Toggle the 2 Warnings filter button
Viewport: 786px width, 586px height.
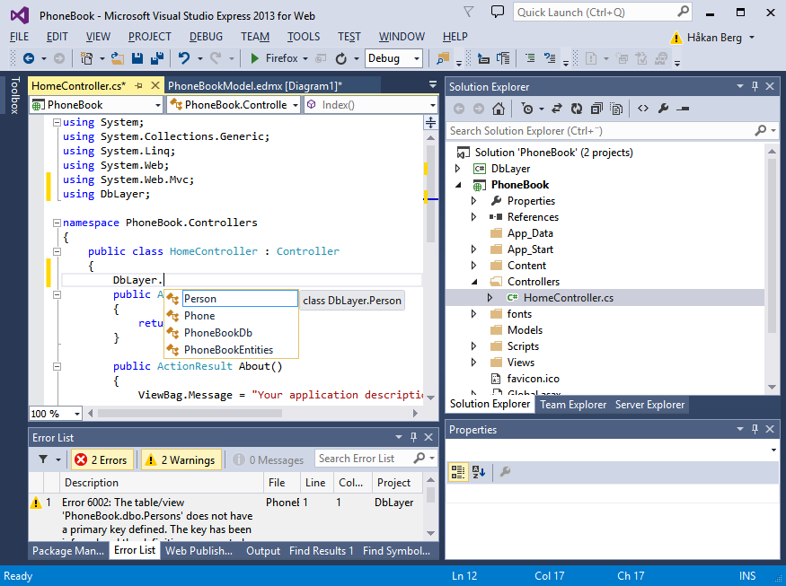[x=181, y=459]
